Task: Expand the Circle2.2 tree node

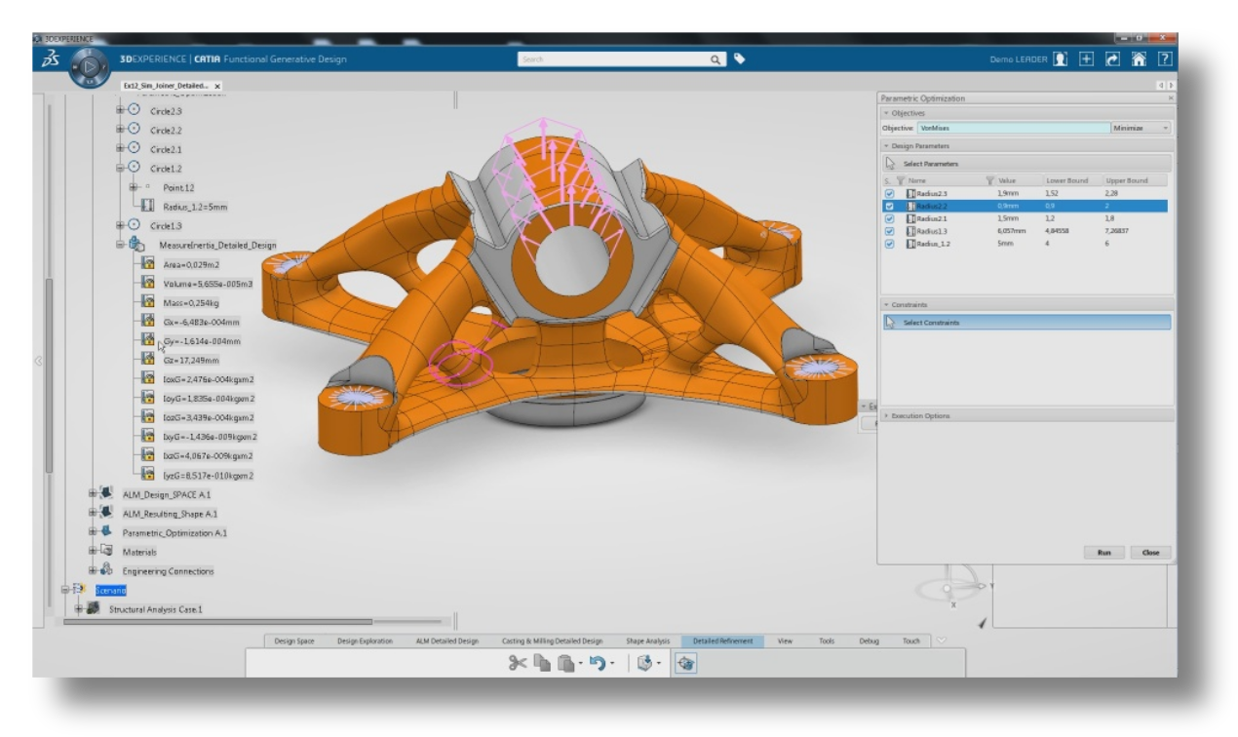Action: (x=119, y=131)
